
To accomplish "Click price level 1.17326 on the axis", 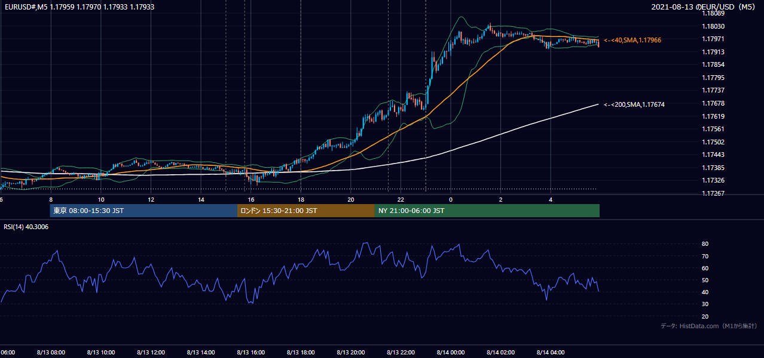I will [713, 180].
